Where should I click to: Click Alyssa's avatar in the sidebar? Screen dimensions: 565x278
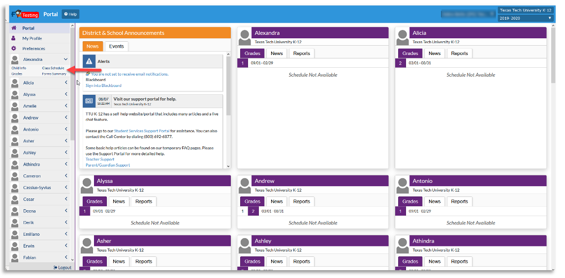(x=15, y=95)
